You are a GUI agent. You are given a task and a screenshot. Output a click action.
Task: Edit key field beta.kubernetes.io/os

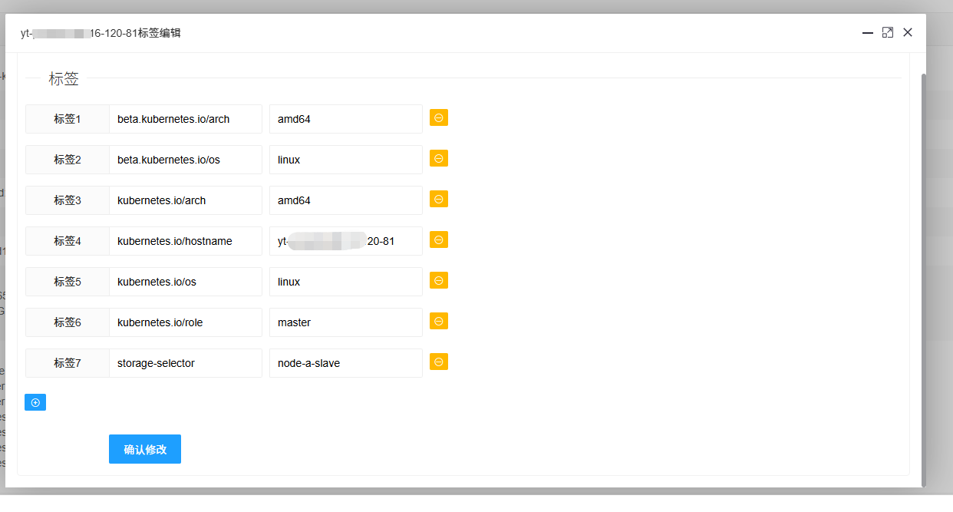186,160
